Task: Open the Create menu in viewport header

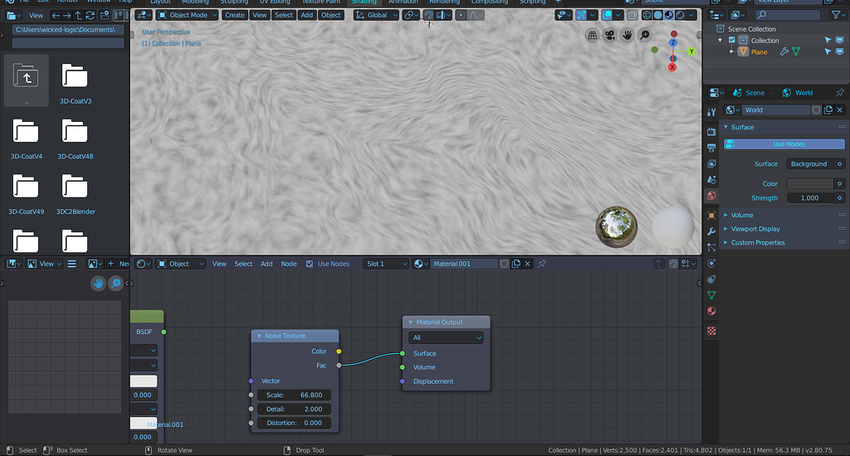Action: 235,15
